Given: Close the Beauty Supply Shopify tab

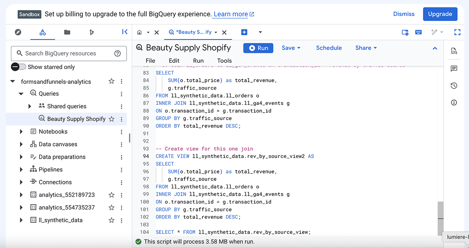Looking at the screenshot, I should 224,32.
